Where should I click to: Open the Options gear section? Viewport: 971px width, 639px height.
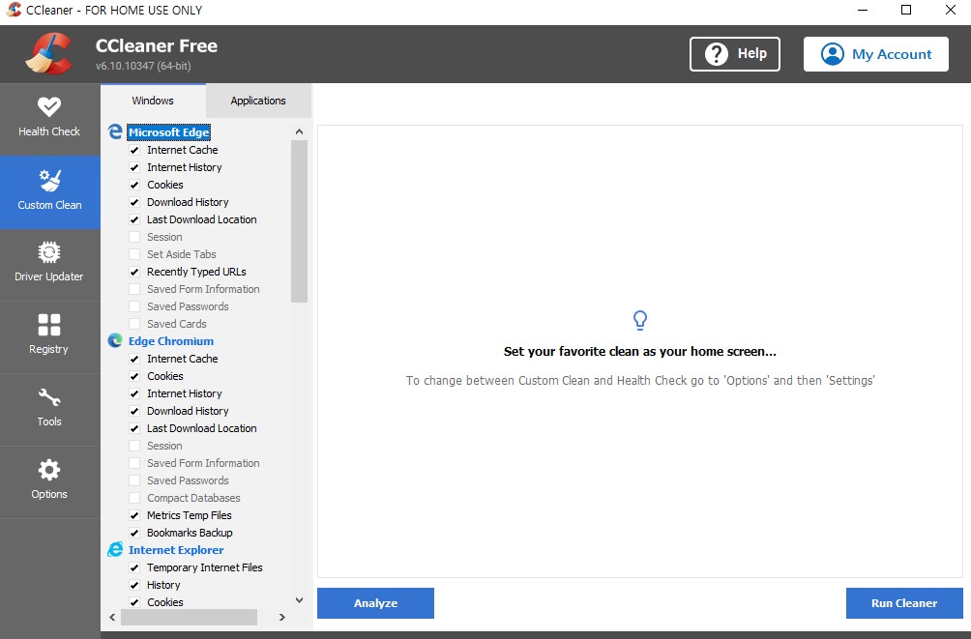[49, 481]
